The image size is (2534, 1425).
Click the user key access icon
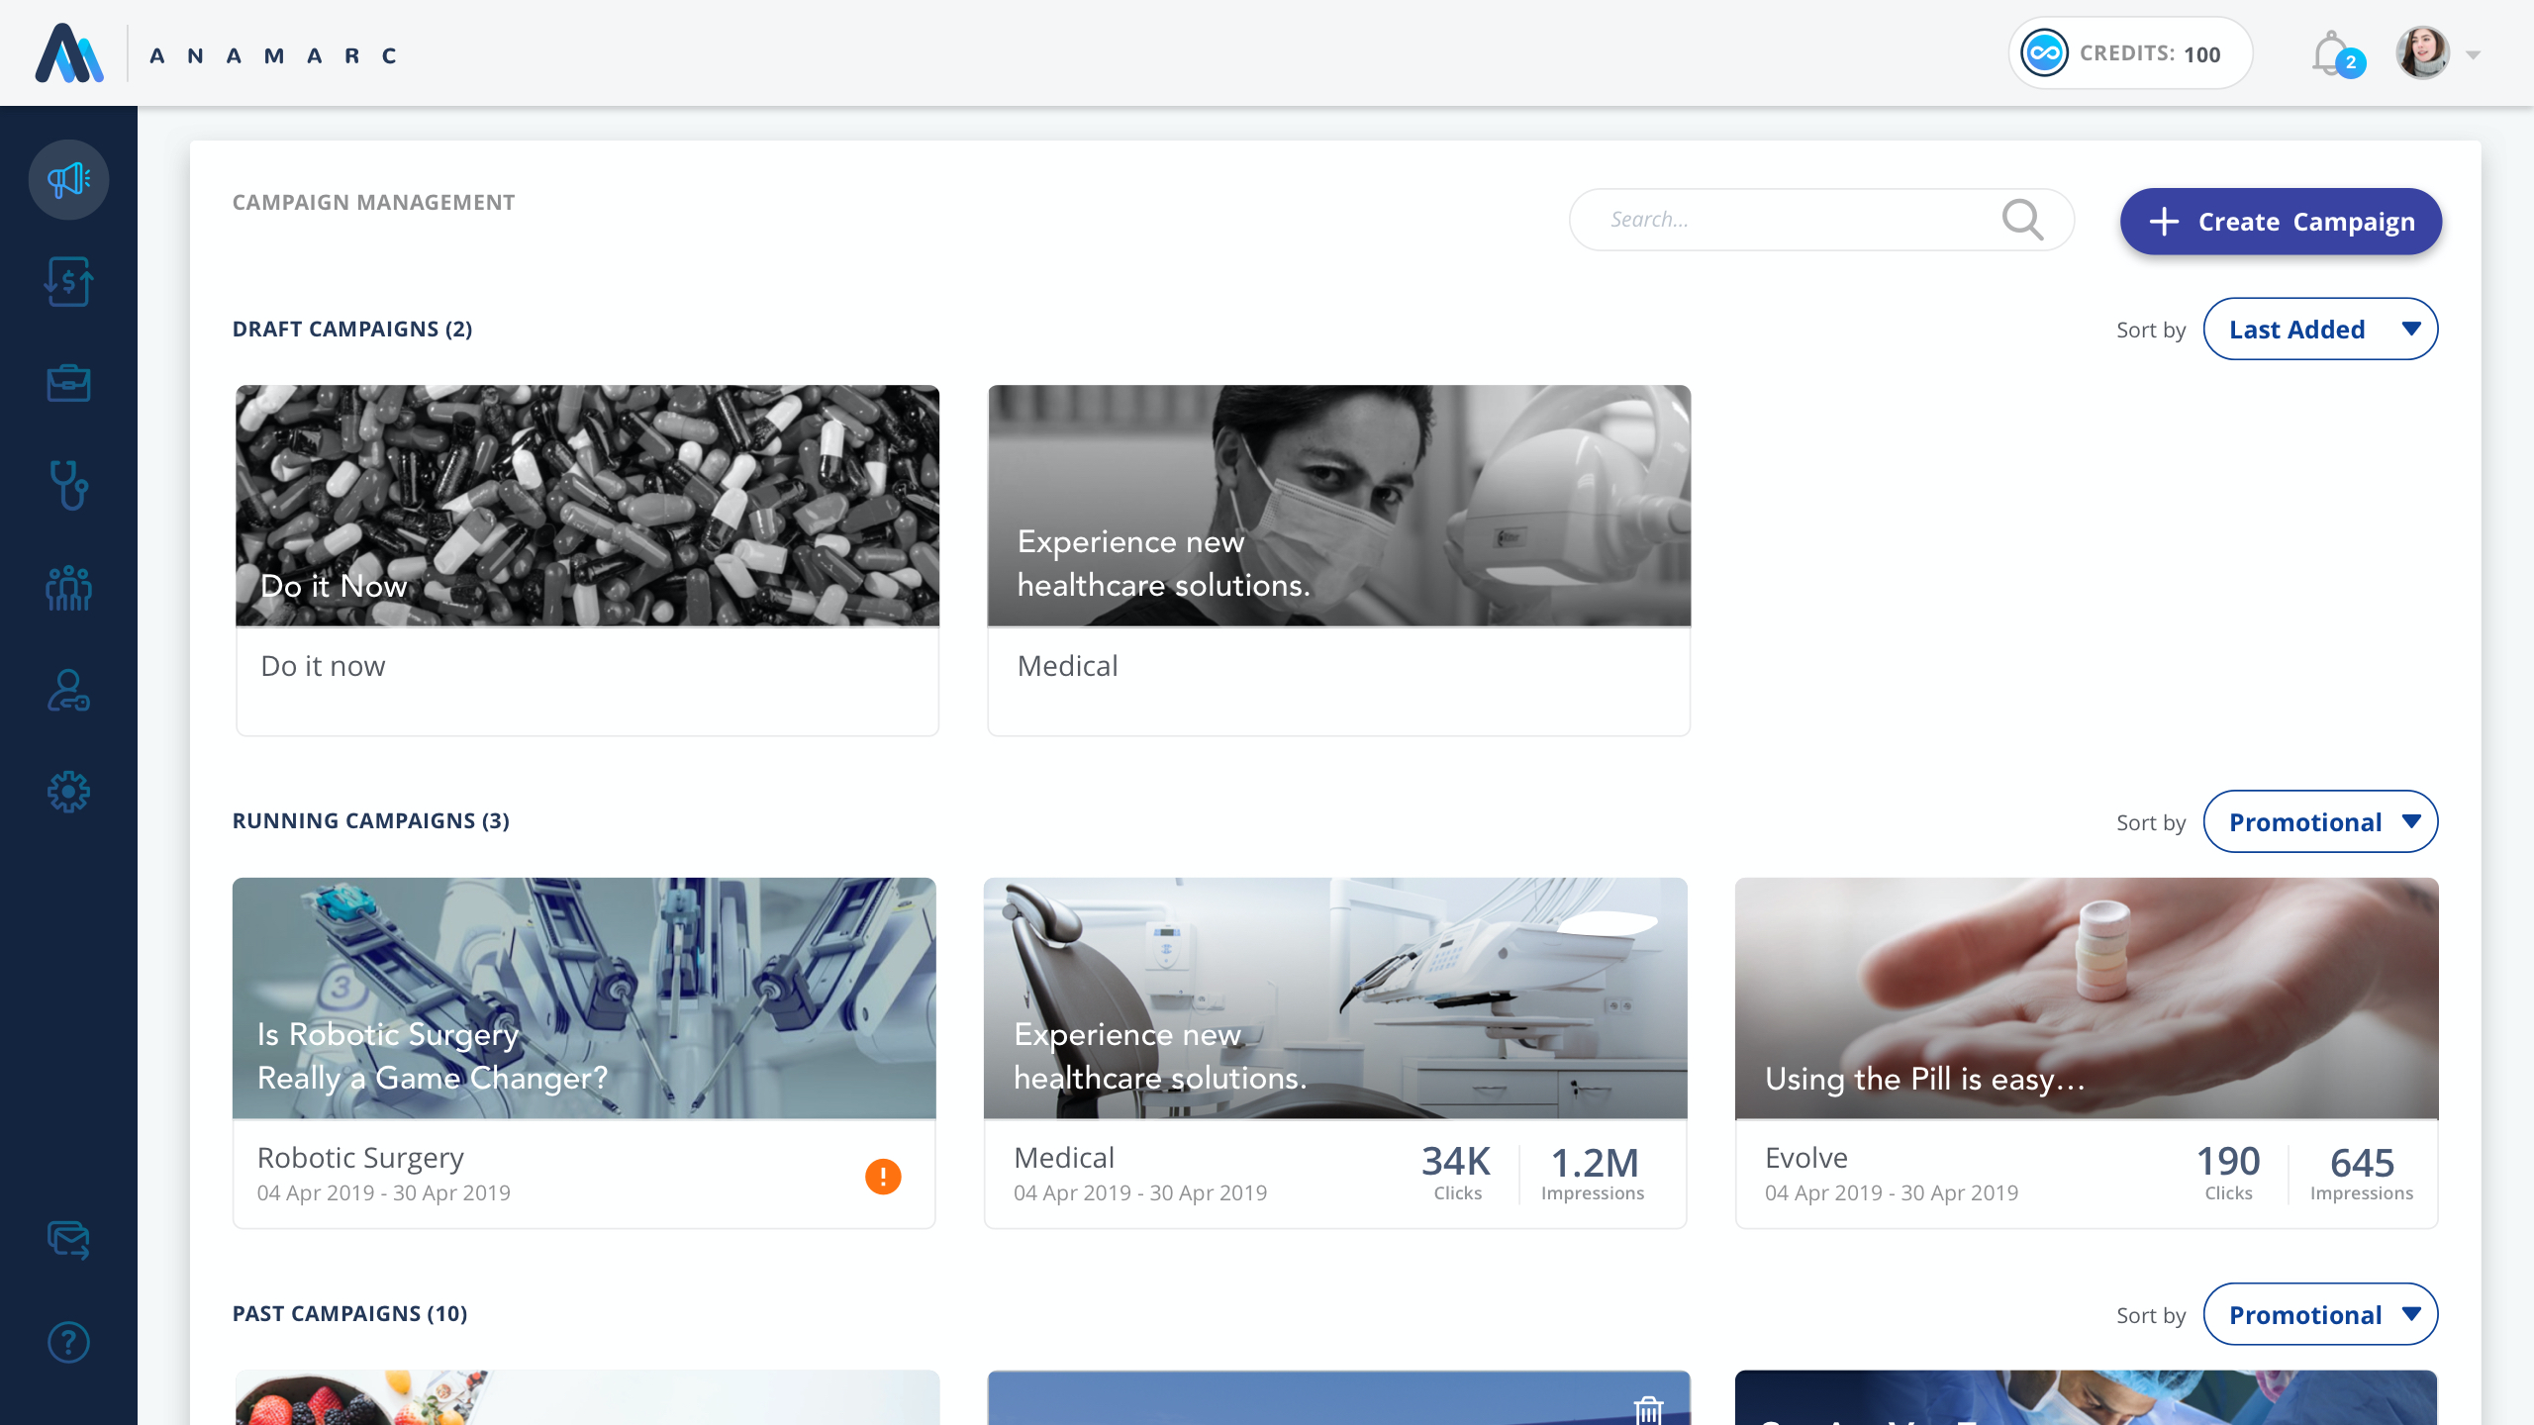(68, 691)
